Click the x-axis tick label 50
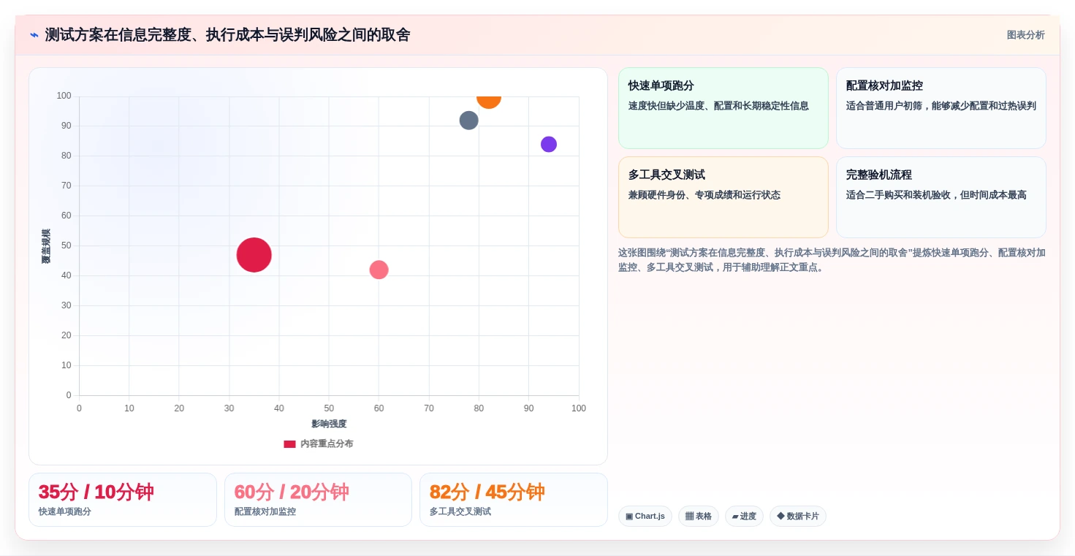The image size is (1075, 556). click(x=329, y=408)
